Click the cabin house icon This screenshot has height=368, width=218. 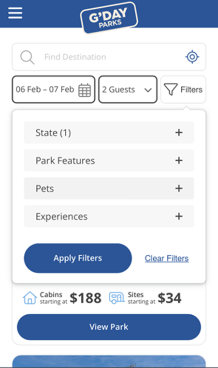30,298
